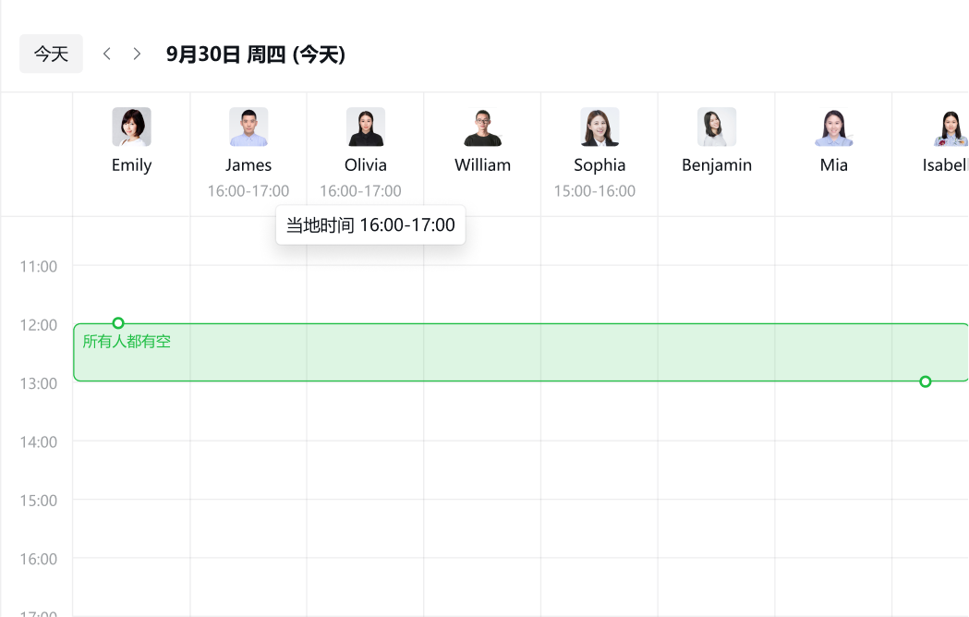The height and width of the screenshot is (617, 969).
Task: Click the top-left handle of green time block
Action: tap(118, 323)
